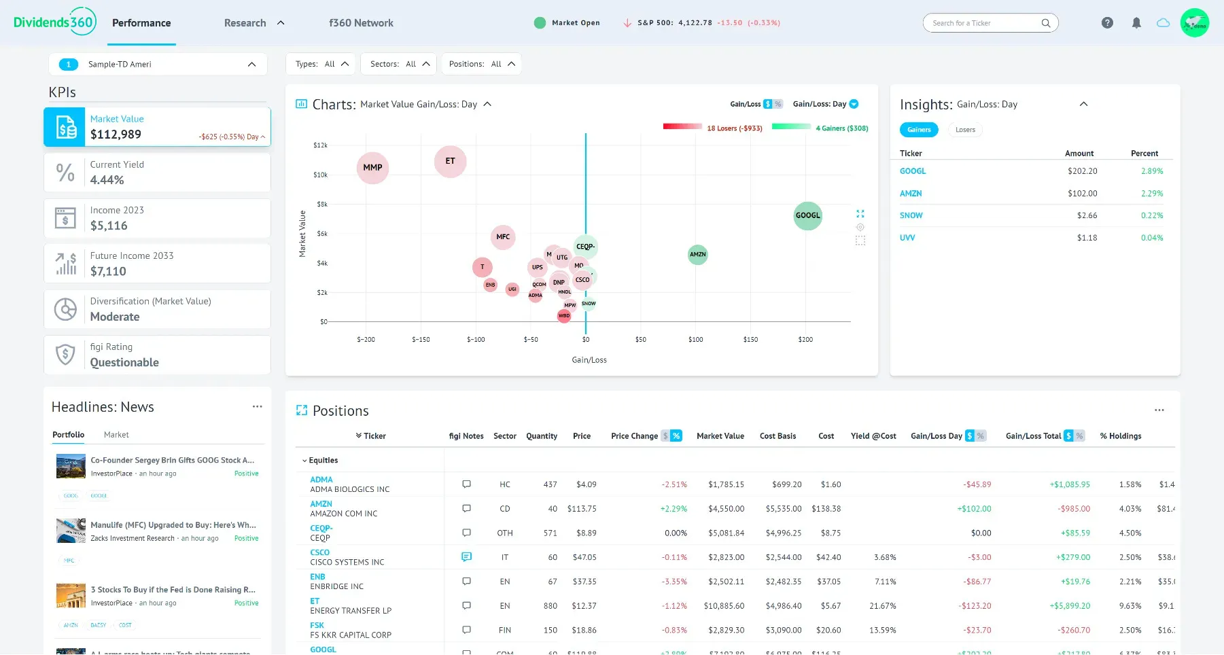
Task: Set Gain/Loss Total column to dollar
Action: [x=1068, y=436]
